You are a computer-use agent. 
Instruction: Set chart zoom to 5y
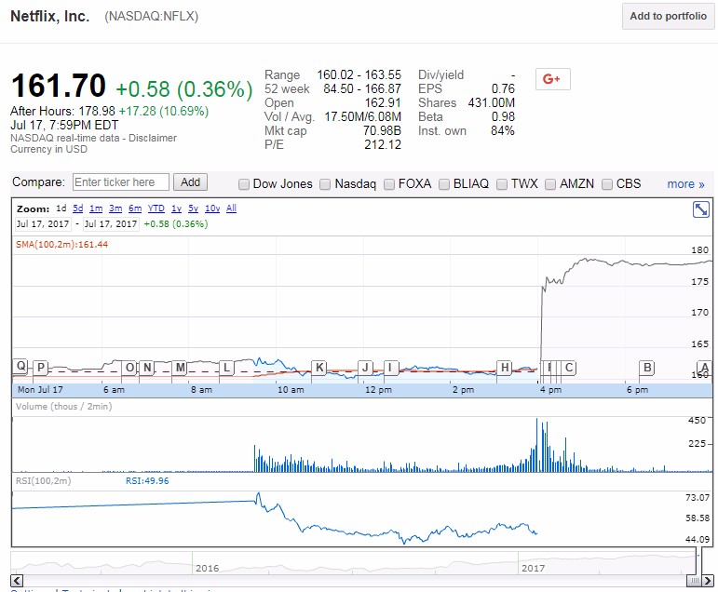194,209
